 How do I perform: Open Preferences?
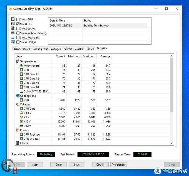(x=119, y=165)
